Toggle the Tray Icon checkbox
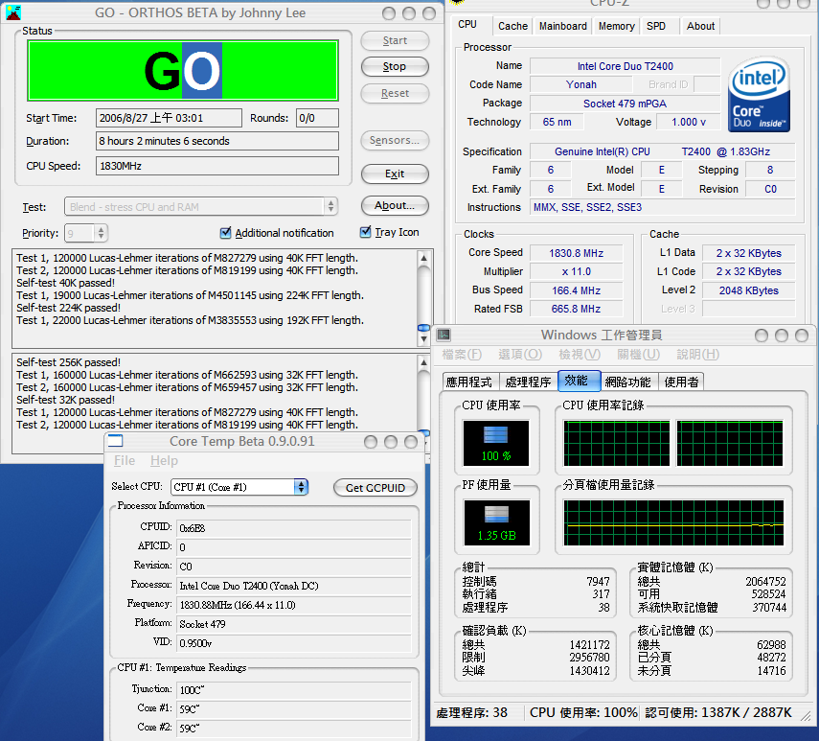 [x=366, y=232]
